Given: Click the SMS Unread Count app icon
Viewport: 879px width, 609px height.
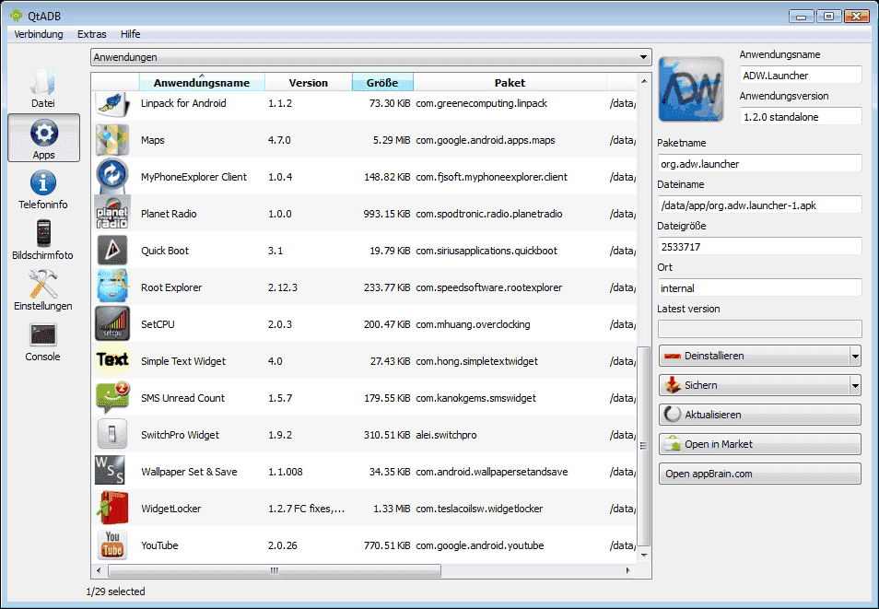Looking at the screenshot, I should click(x=112, y=398).
